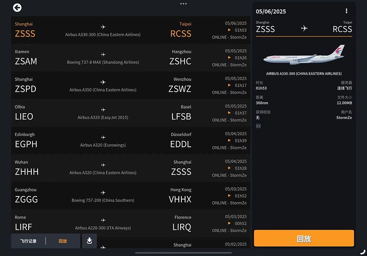Go back using the arrow icon
This screenshot has width=367, height=256.
tap(17, 8)
